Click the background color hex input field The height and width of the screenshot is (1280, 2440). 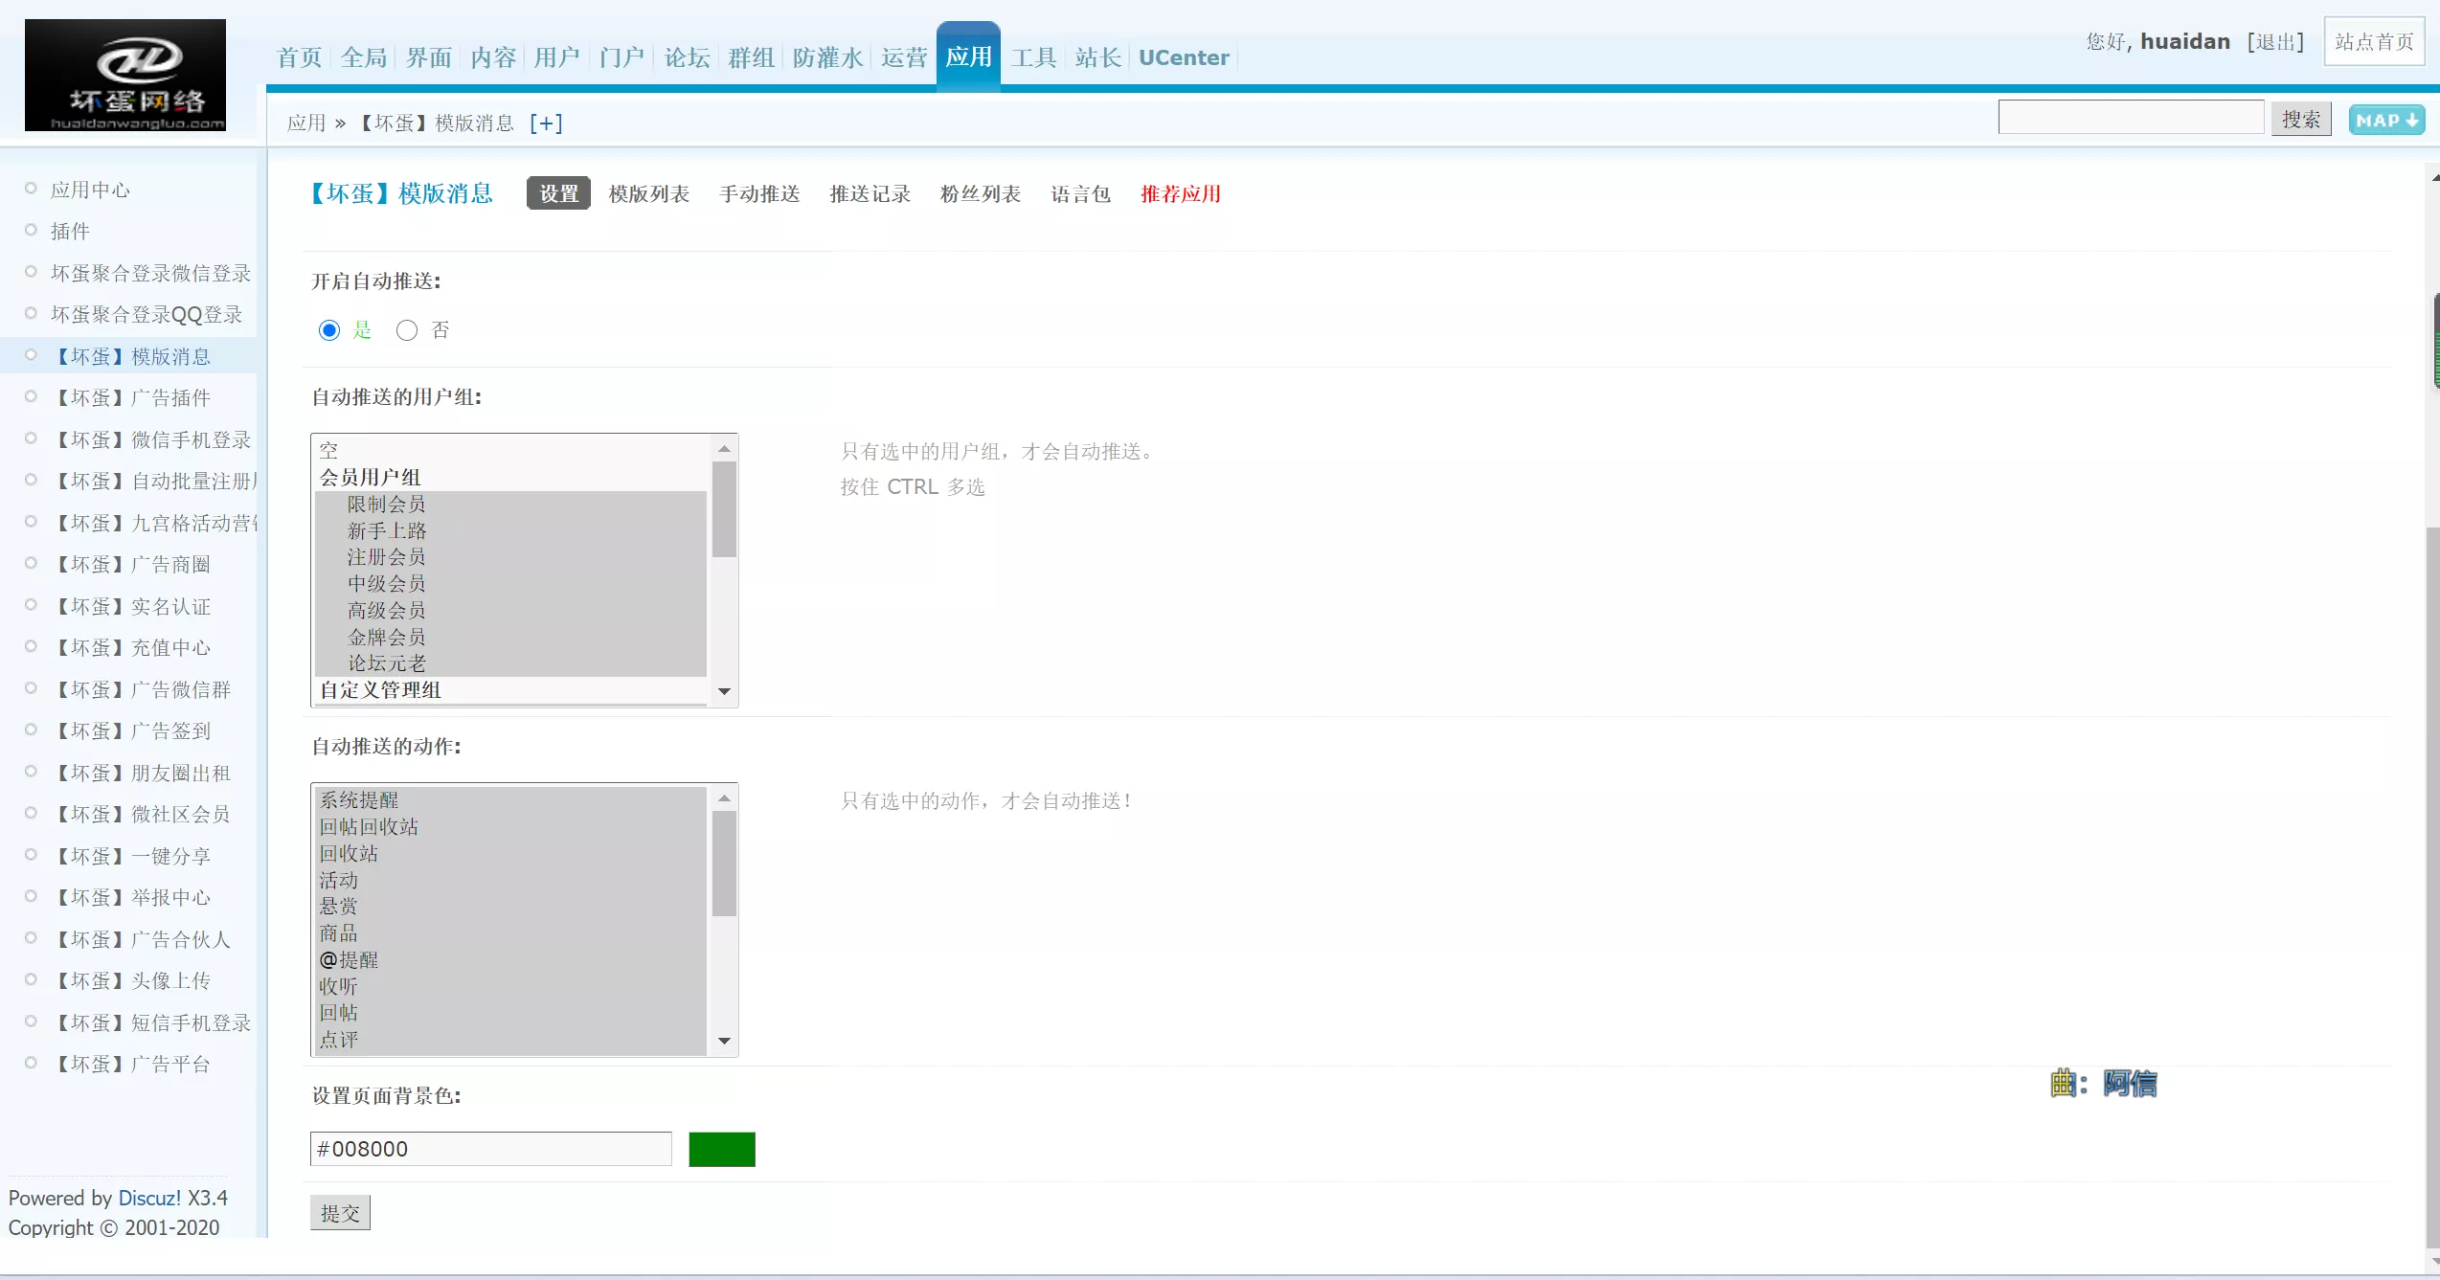click(490, 1149)
